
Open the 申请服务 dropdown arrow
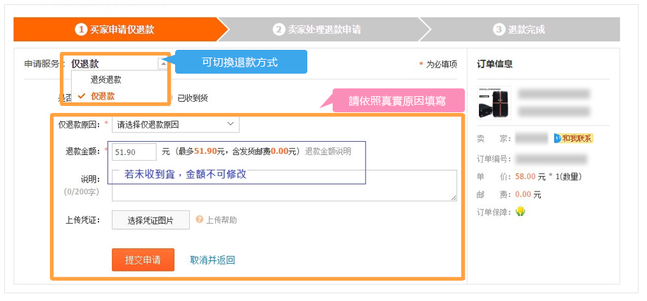coord(163,63)
